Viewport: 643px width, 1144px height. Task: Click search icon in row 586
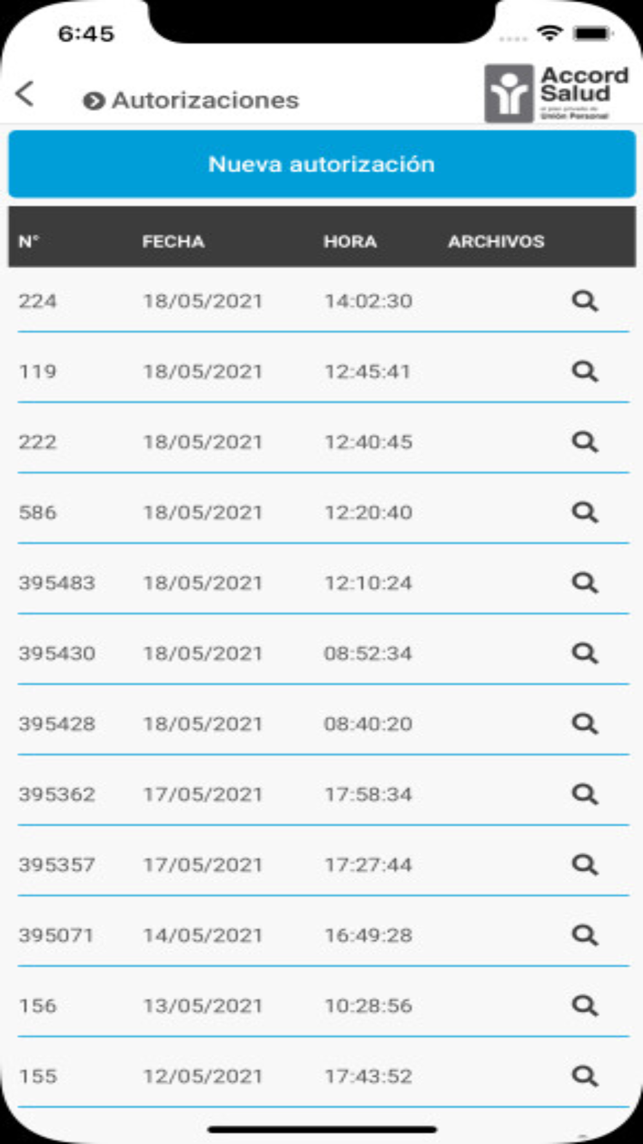585,512
